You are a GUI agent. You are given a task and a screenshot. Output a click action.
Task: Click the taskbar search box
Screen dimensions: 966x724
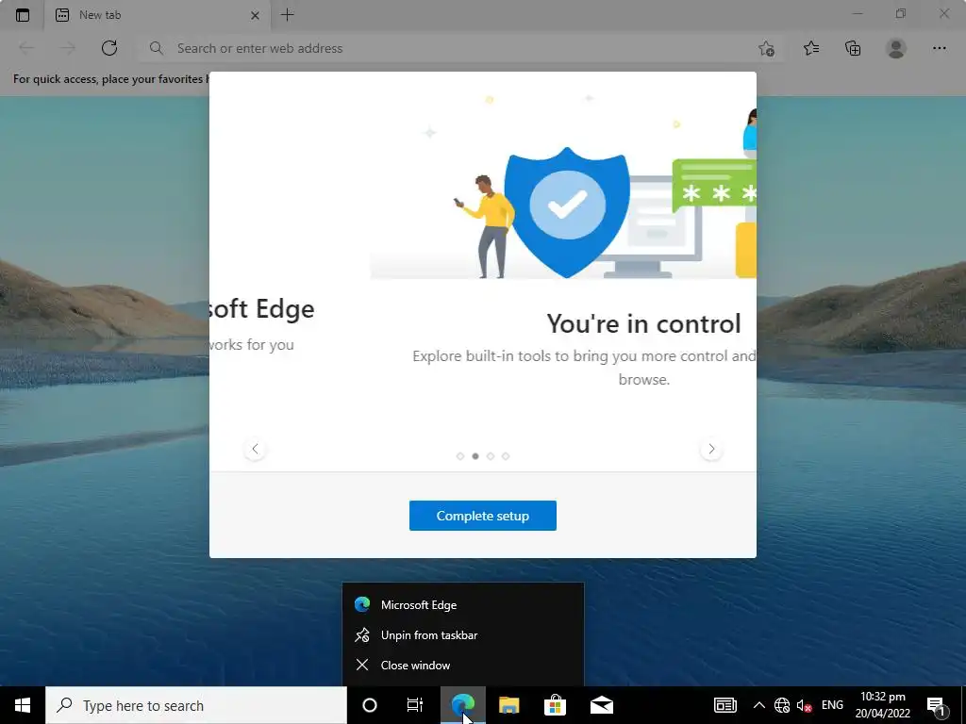point(196,705)
